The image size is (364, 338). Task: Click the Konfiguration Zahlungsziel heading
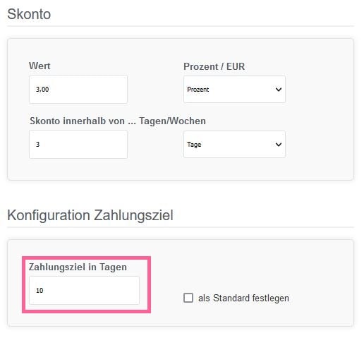click(90, 215)
